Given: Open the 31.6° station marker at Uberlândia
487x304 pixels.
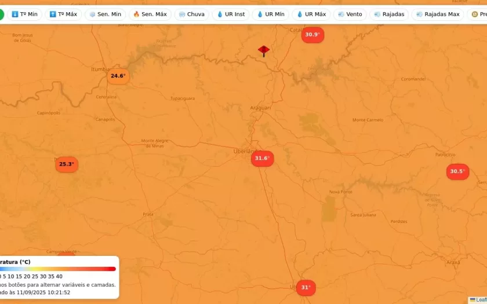Looking at the screenshot, I should (262, 158).
